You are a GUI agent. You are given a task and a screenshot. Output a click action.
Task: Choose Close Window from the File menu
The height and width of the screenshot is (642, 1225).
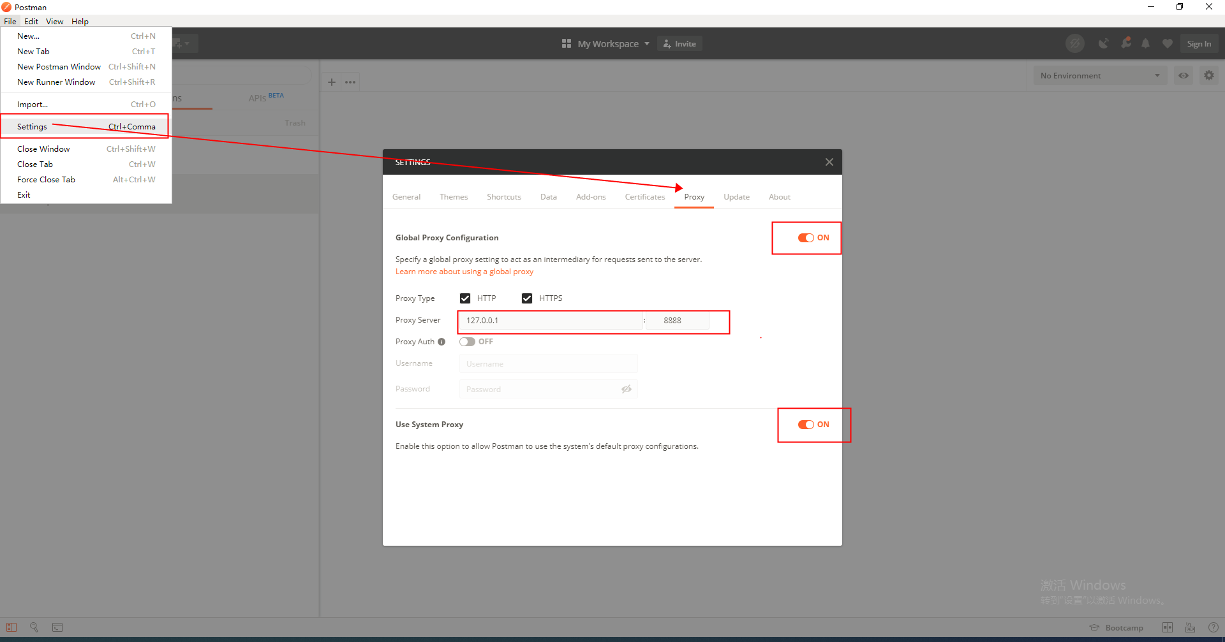[86, 149]
